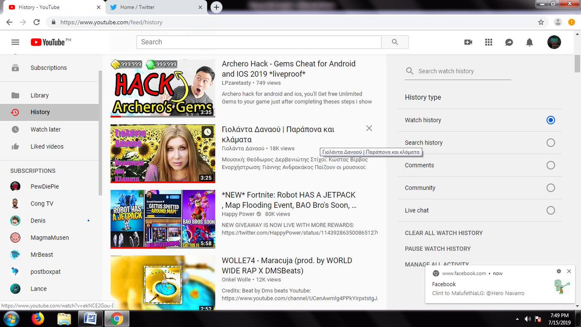The height and width of the screenshot is (327, 581).
Task: Open Denis subscription channel
Action: [38, 220]
